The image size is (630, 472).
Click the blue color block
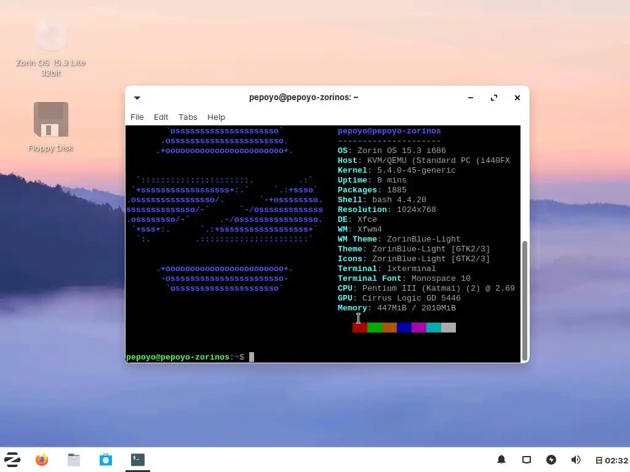[404, 328]
